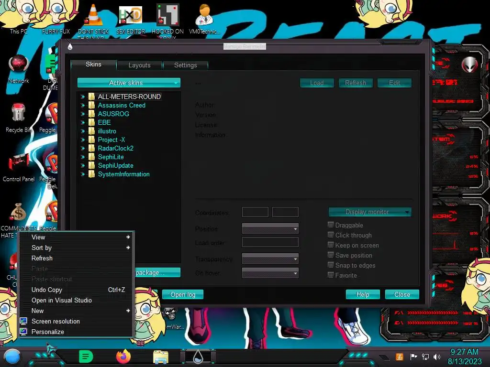Open the Display monitor dropdown
490x367 pixels.
[x=370, y=212]
